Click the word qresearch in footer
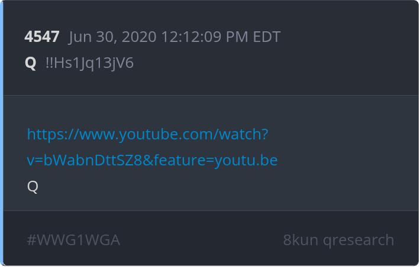 point(358,240)
